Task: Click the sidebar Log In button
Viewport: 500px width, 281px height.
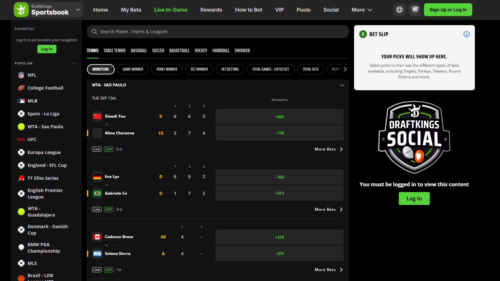Action: coord(47,49)
